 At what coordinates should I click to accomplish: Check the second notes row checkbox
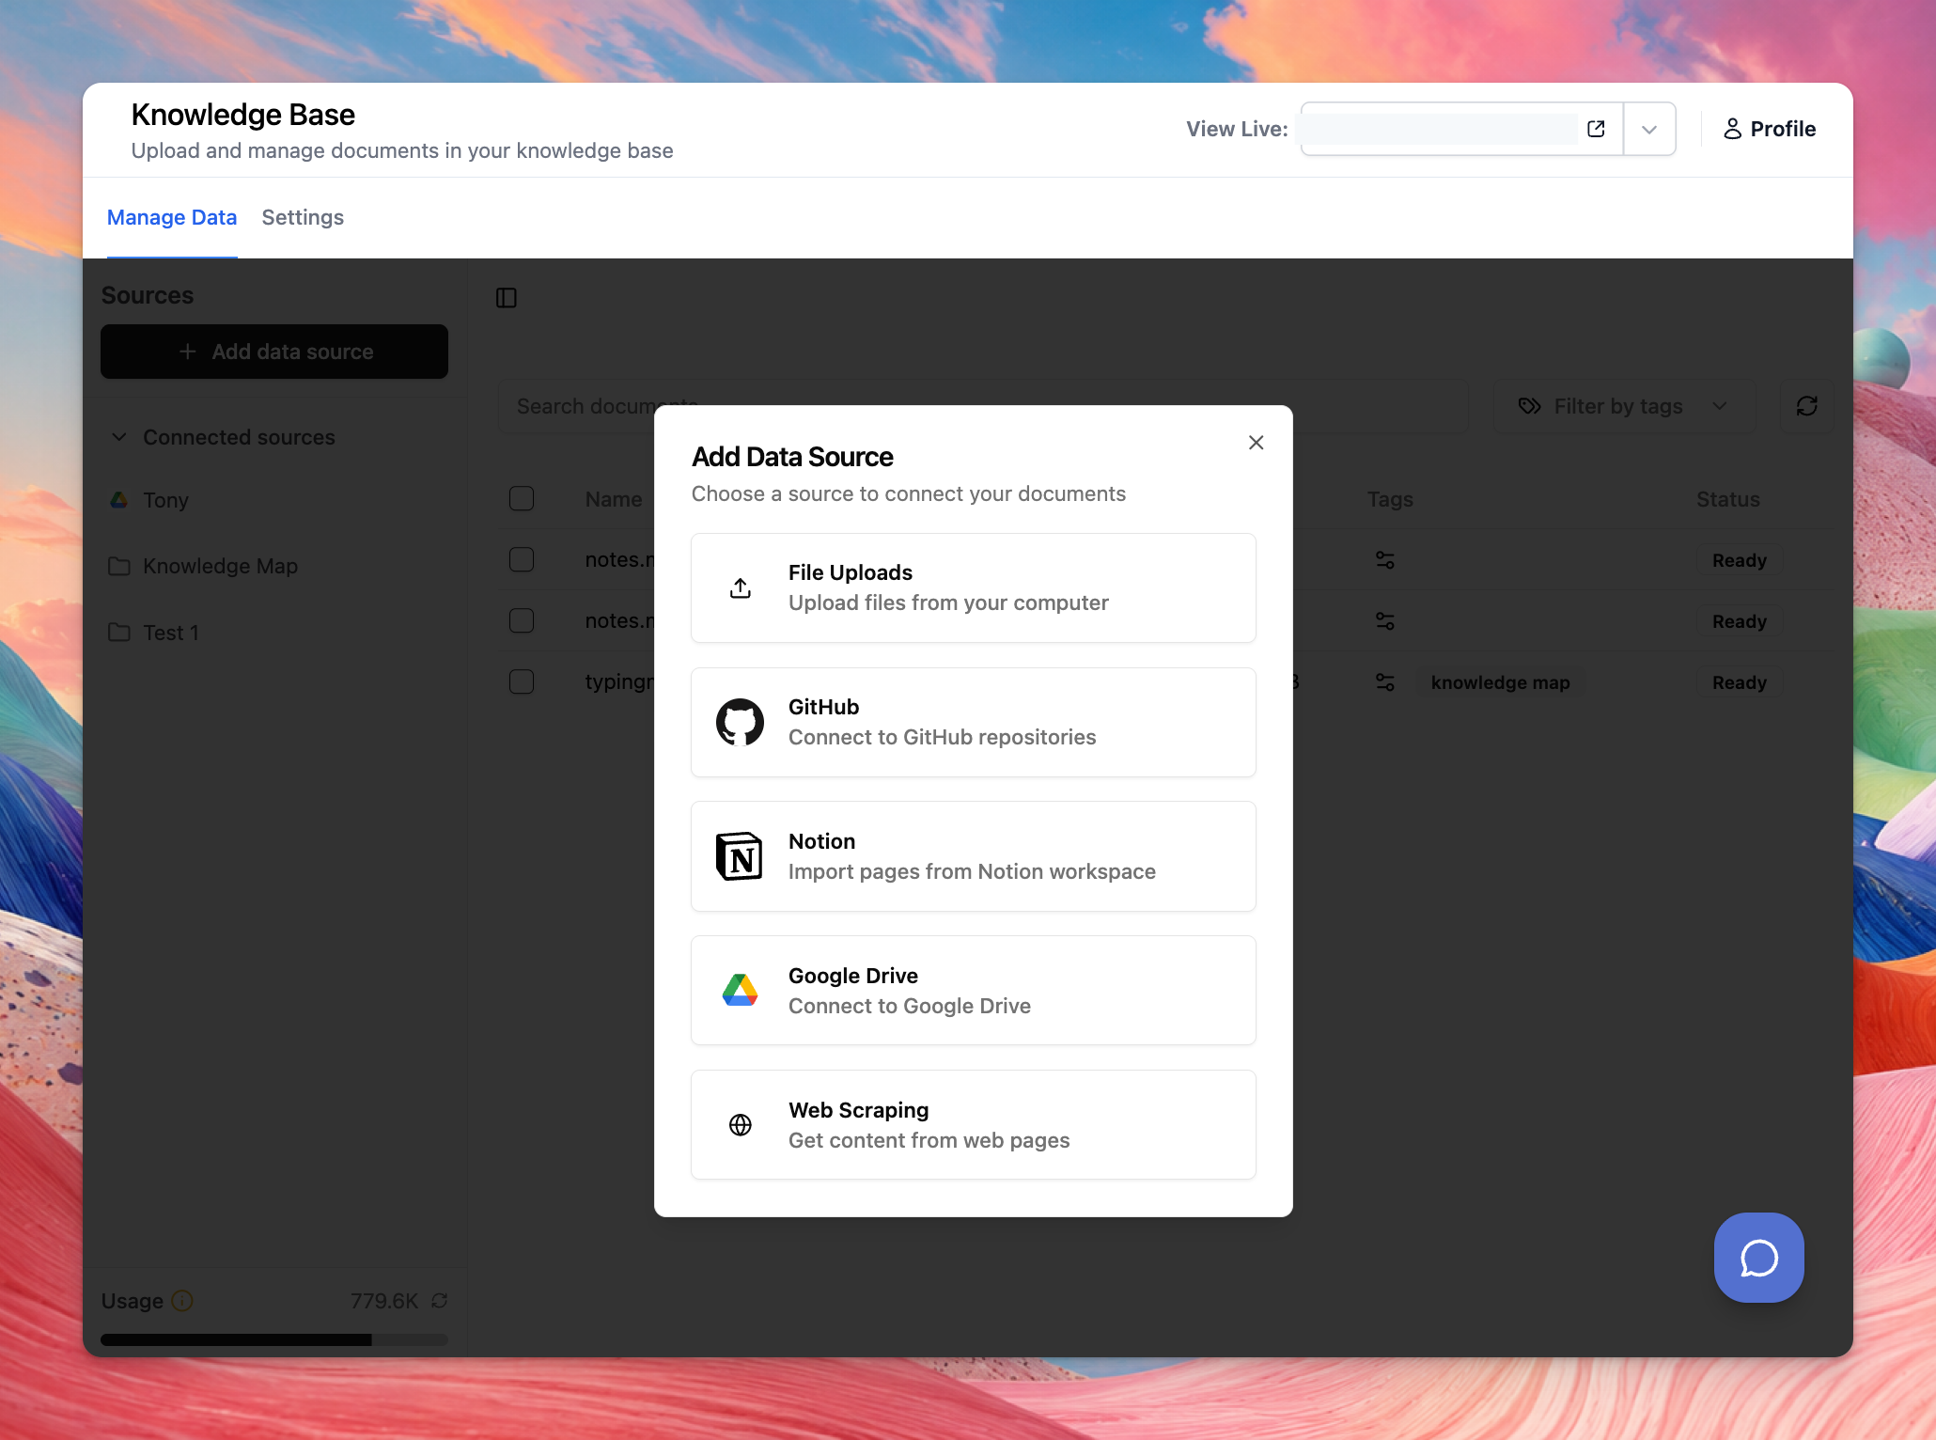(x=522, y=620)
